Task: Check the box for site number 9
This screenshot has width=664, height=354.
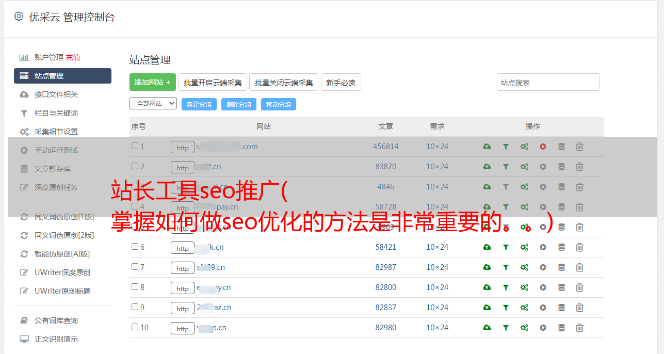Action: [135, 307]
